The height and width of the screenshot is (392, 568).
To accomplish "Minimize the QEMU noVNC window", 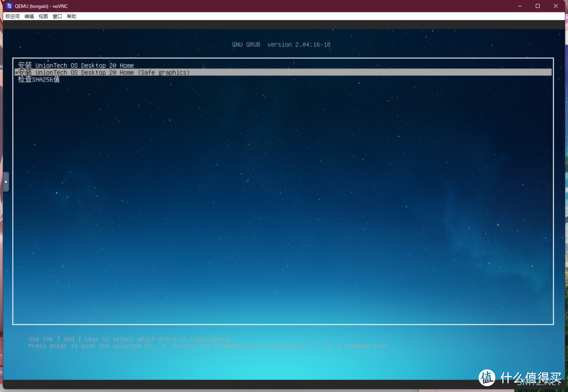I will click(520, 6).
